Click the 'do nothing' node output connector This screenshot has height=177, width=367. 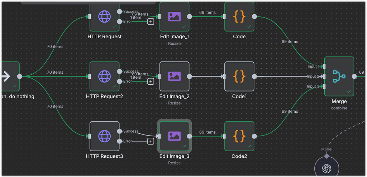(20, 77)
